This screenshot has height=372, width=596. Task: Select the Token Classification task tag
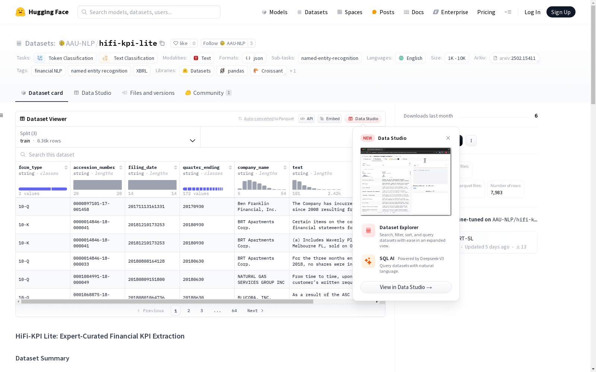point(65,58)
